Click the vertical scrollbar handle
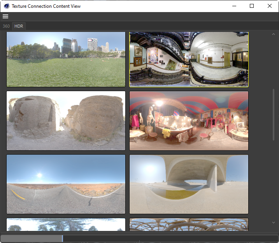The image size is (279, 243). pyautogui.click(x=274, y=115)
